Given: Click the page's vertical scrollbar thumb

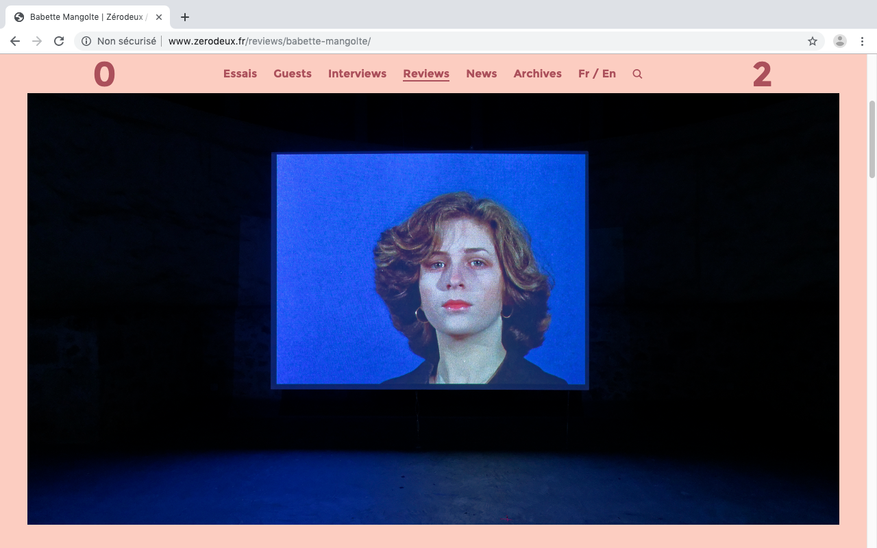Looking at the screenshot, I should [x=872, y=139].
